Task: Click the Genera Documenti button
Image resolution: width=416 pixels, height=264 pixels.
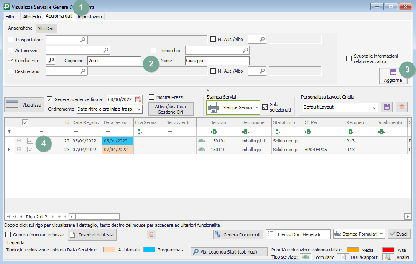Action: point(238,235)
